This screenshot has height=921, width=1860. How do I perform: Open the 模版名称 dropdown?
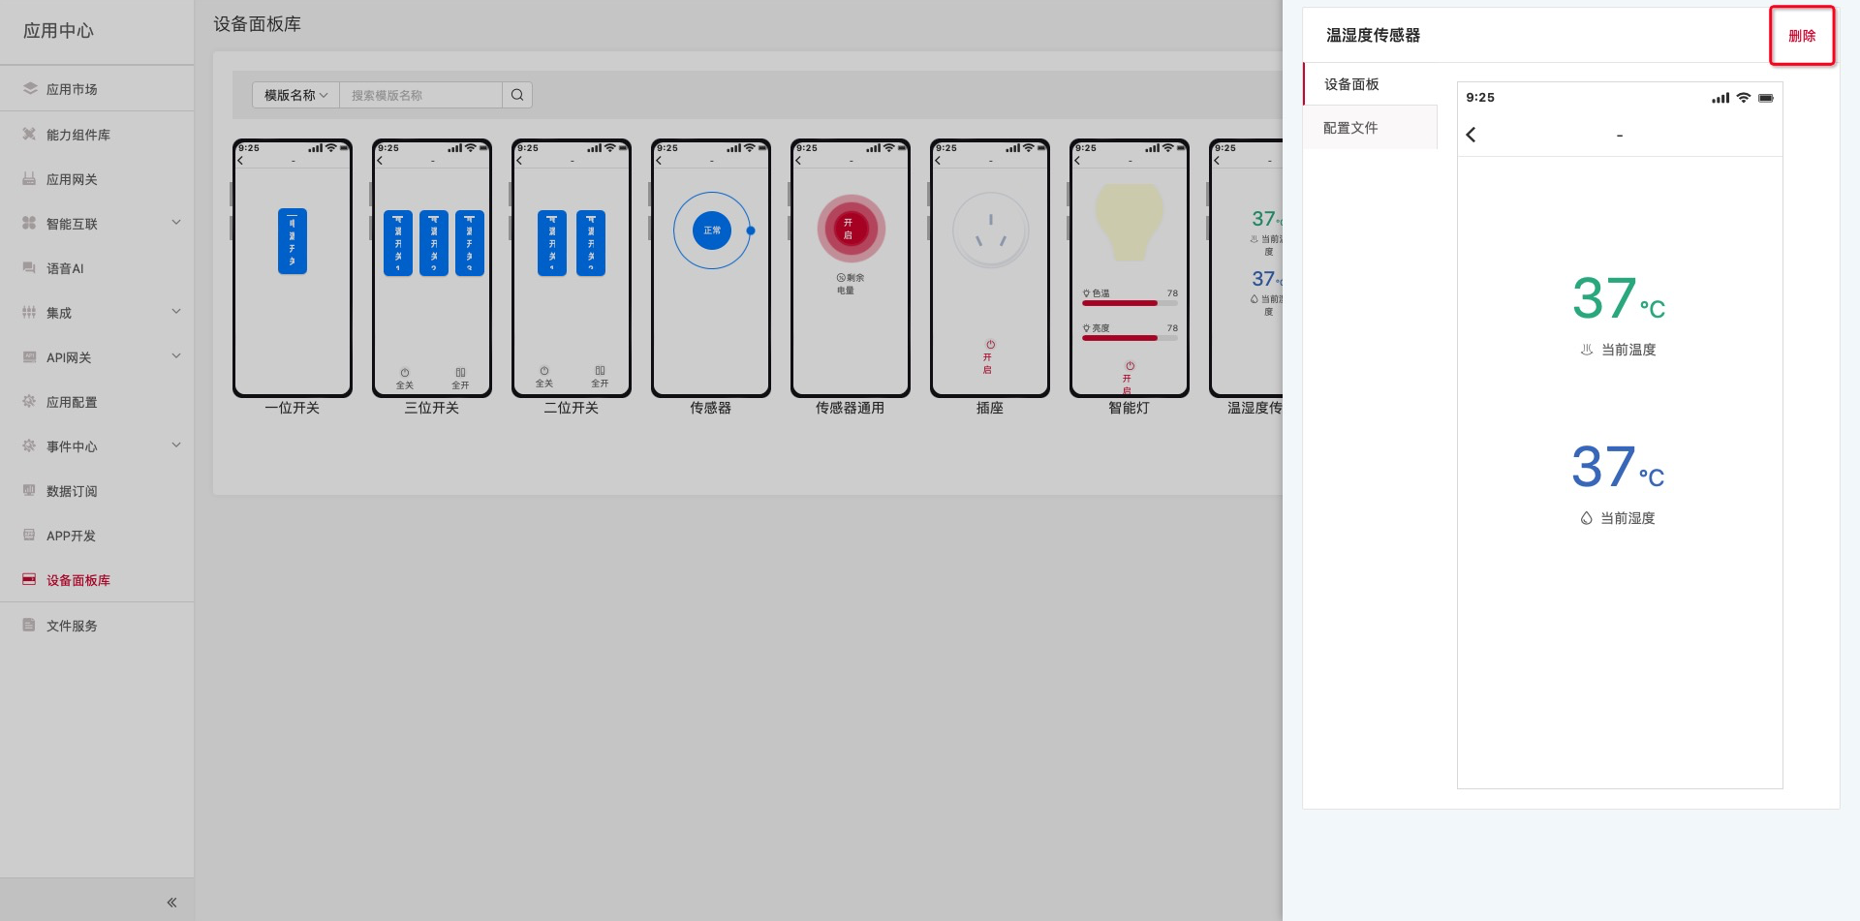(x=295, y=95)
